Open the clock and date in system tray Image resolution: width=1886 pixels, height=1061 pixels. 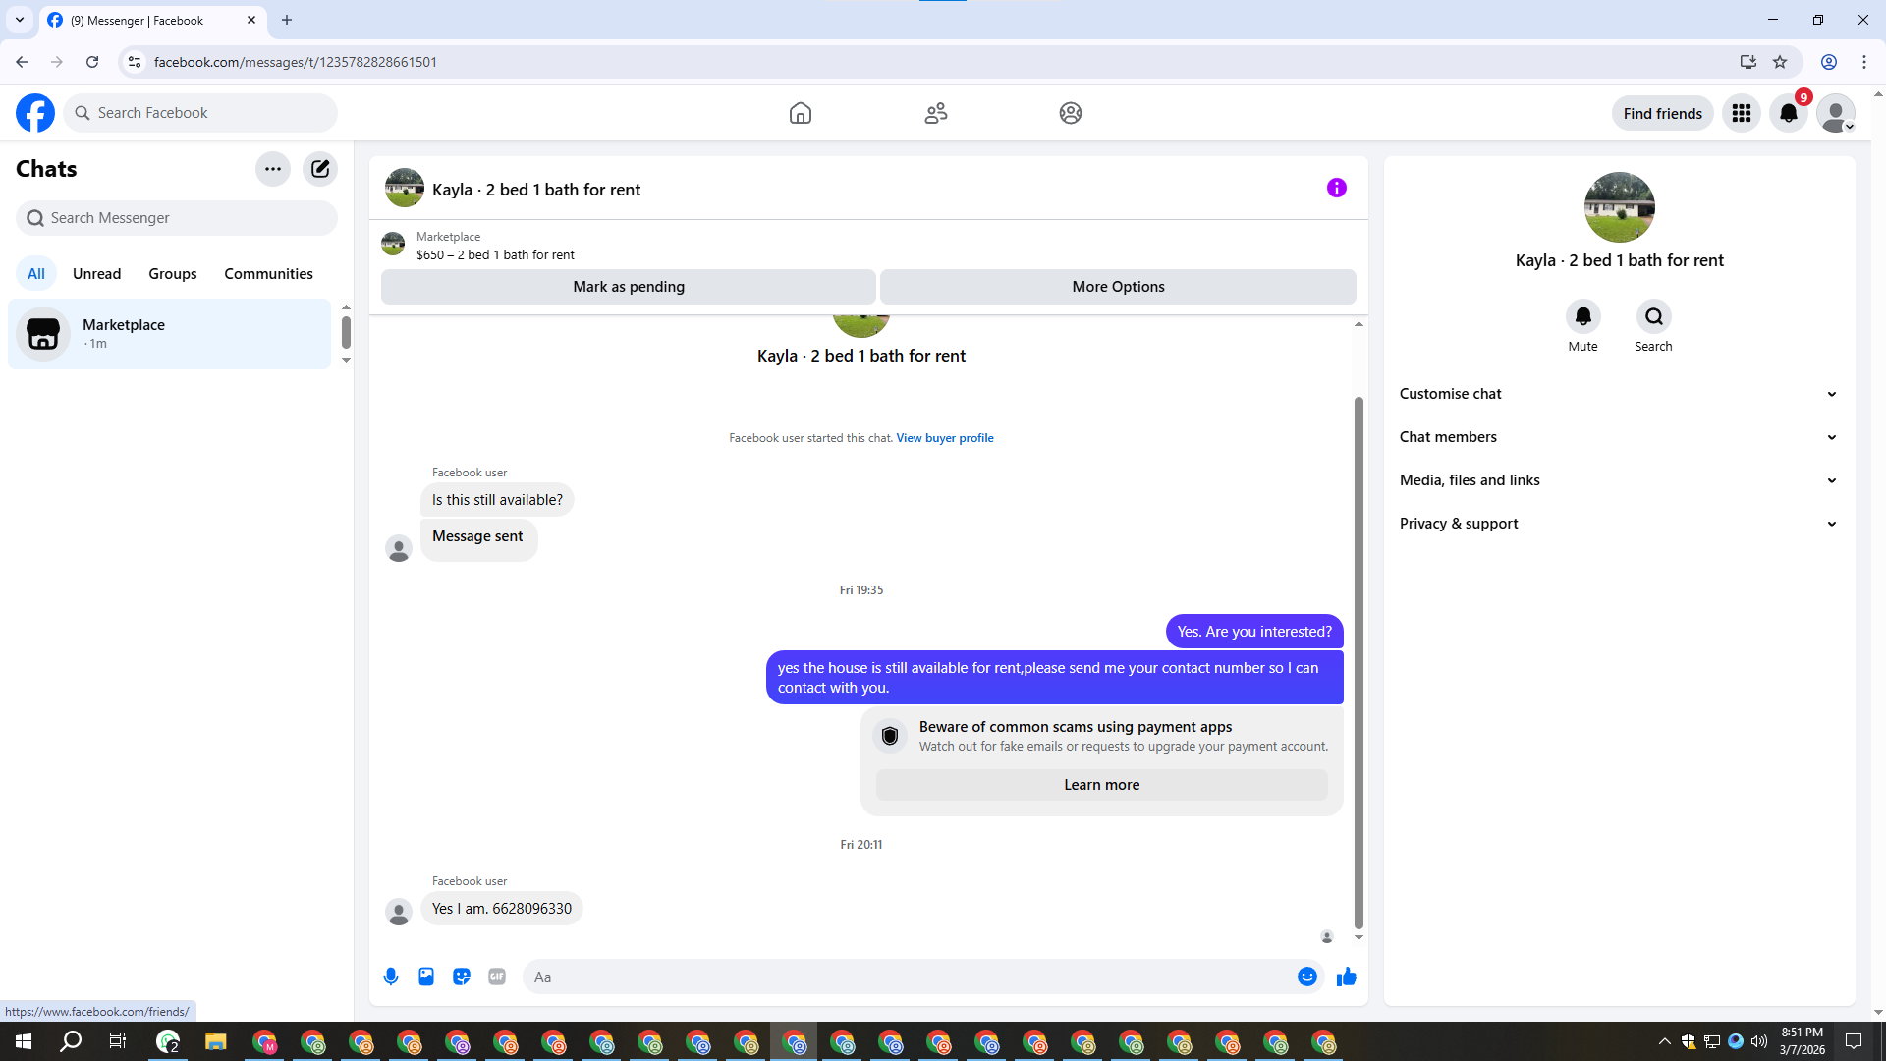[x=1802, y=1041]
